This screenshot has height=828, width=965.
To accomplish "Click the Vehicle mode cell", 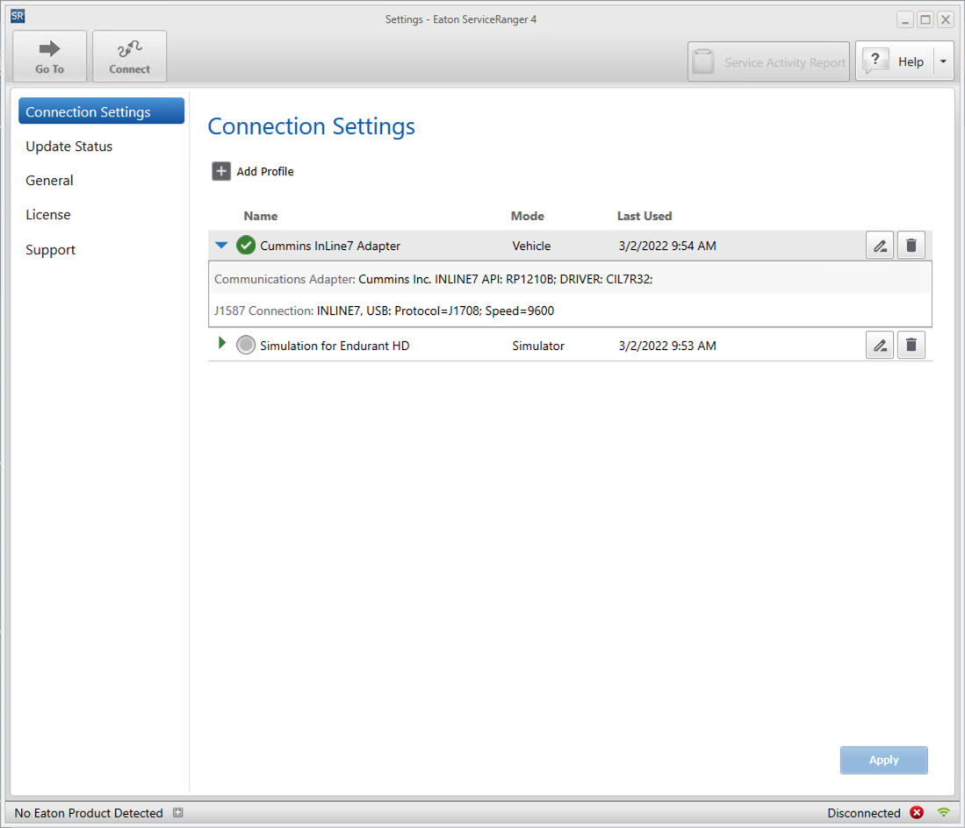I will click(531, 246).
